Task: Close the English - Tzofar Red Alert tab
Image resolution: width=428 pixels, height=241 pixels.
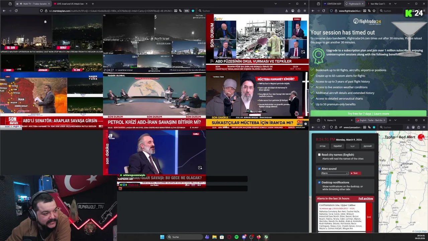Action: coord(384,120)
